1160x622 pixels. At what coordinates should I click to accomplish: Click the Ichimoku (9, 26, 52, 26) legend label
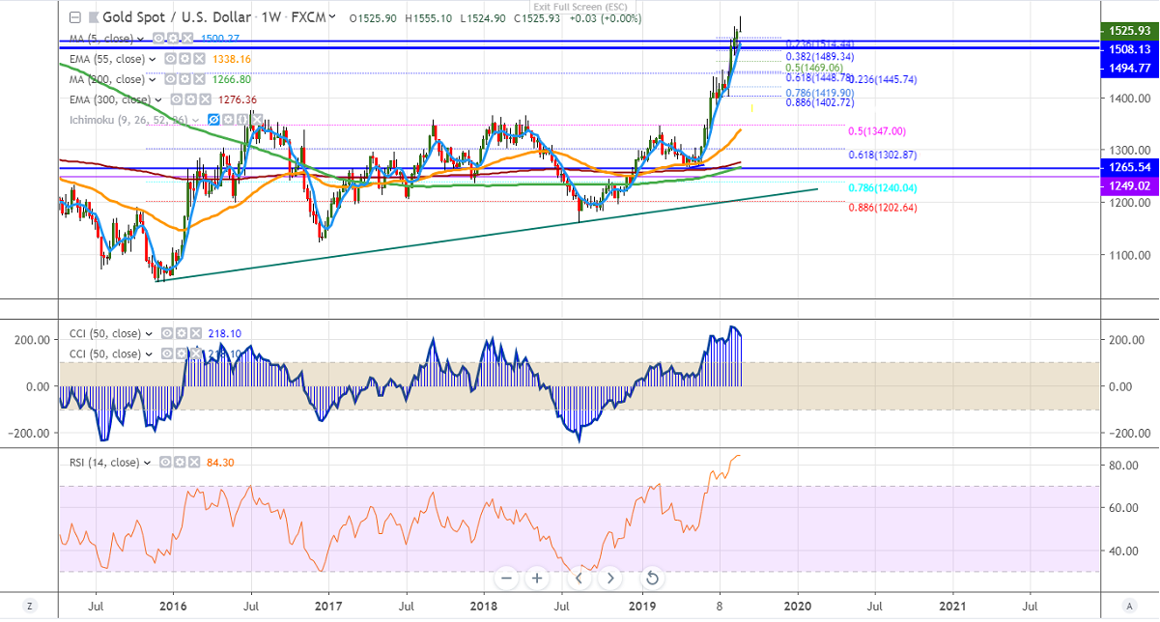point(128,120)
